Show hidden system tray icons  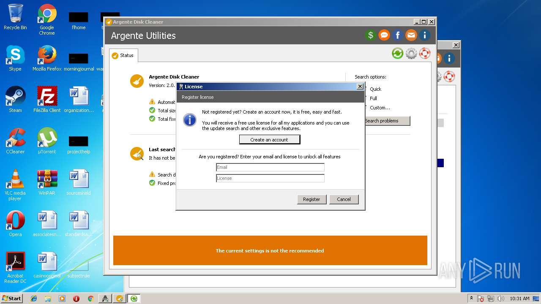coord(471,299)
